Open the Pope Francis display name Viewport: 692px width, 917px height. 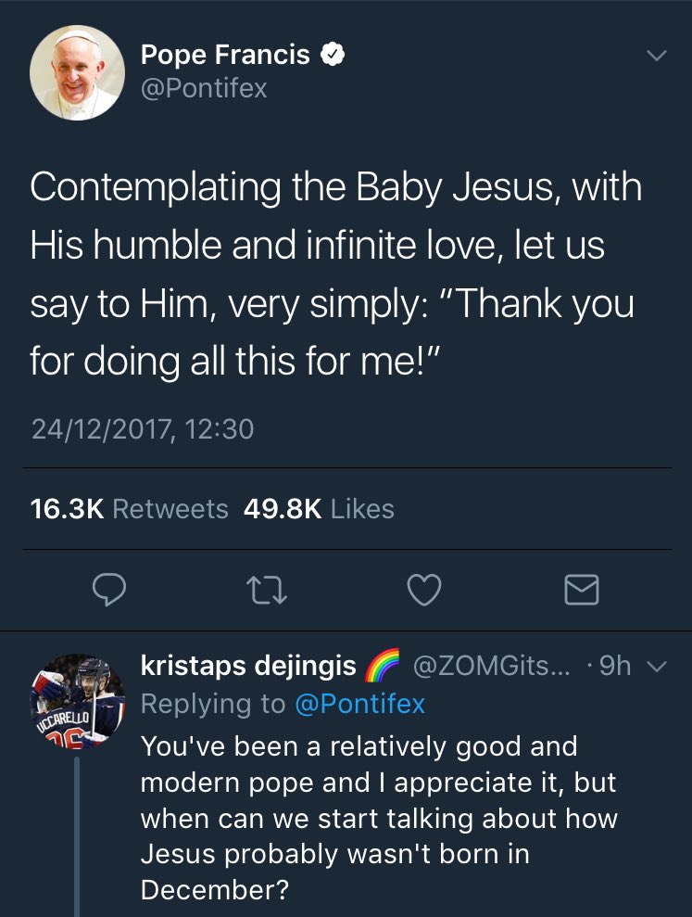[x=225, y=56]
